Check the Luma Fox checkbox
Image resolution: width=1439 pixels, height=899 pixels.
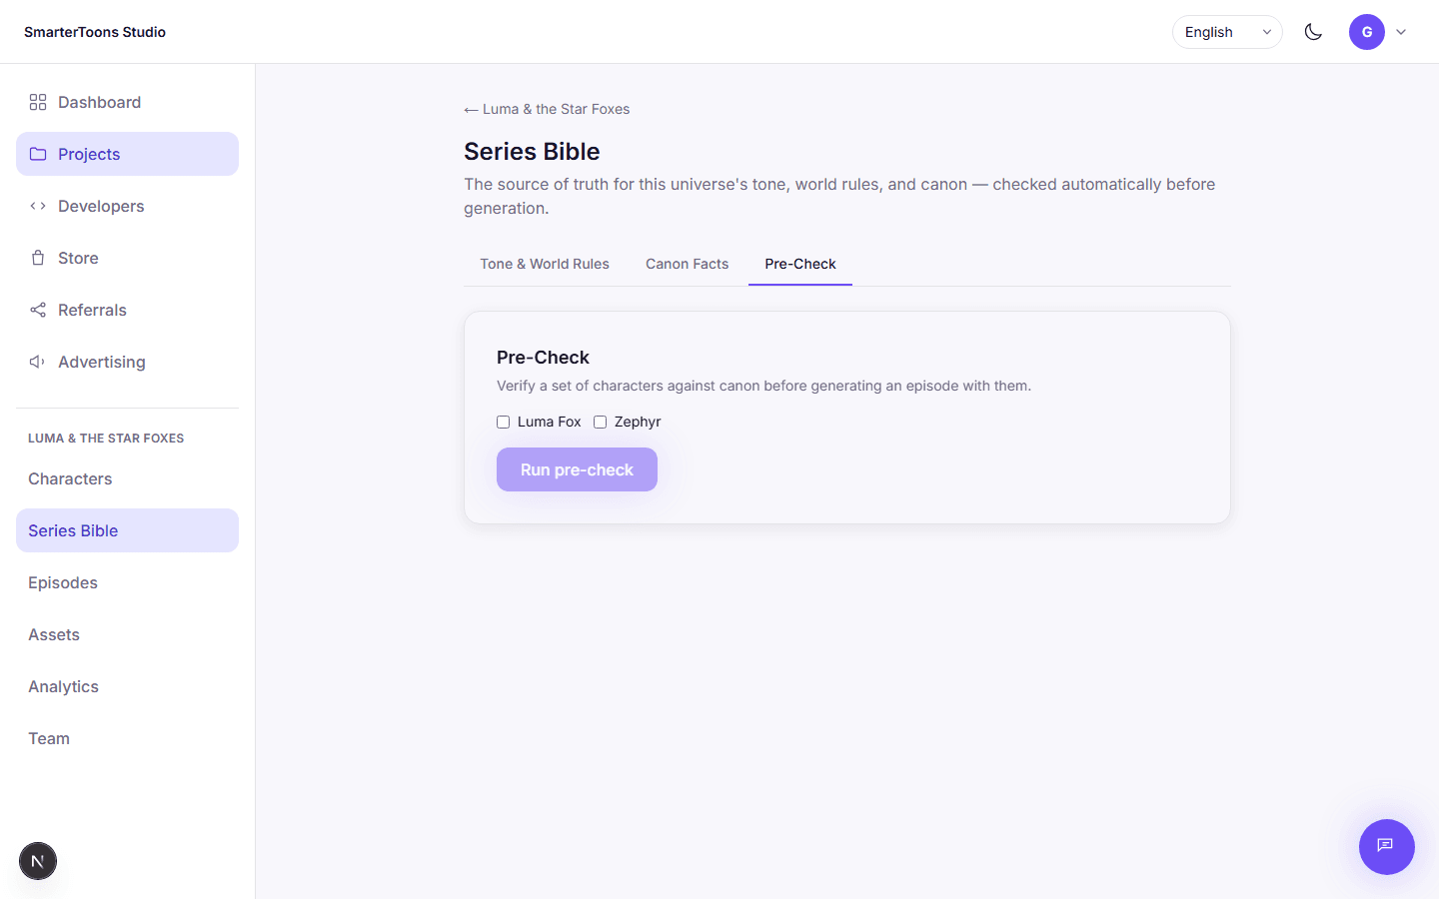point(503,422)
